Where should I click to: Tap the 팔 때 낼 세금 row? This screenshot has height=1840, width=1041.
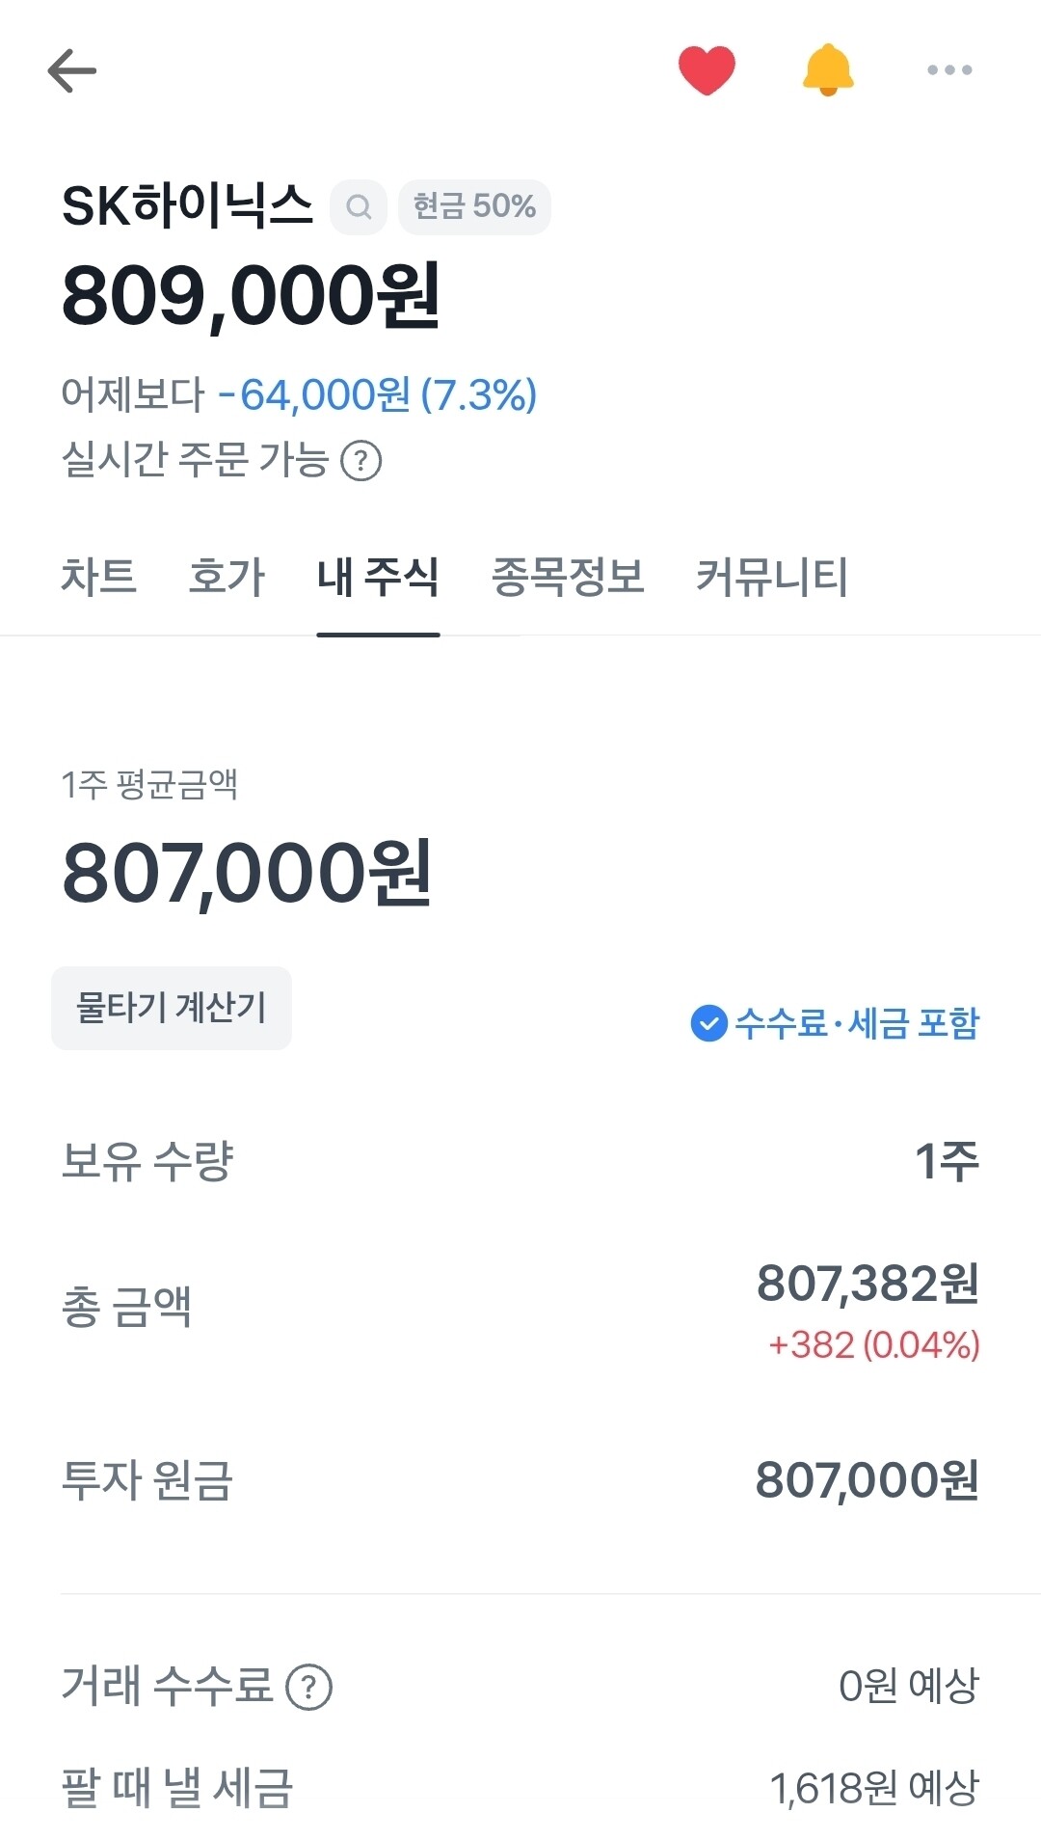[x=520, y=1788]
